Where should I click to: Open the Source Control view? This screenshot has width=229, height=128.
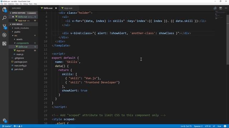tap(4, 27)
